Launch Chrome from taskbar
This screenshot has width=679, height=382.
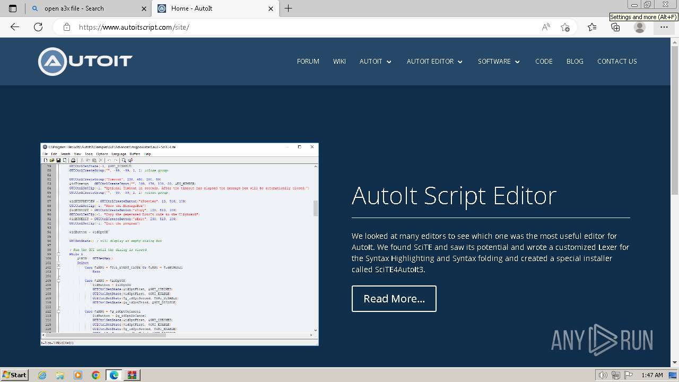pyautogui.click(x=95, y=375)
